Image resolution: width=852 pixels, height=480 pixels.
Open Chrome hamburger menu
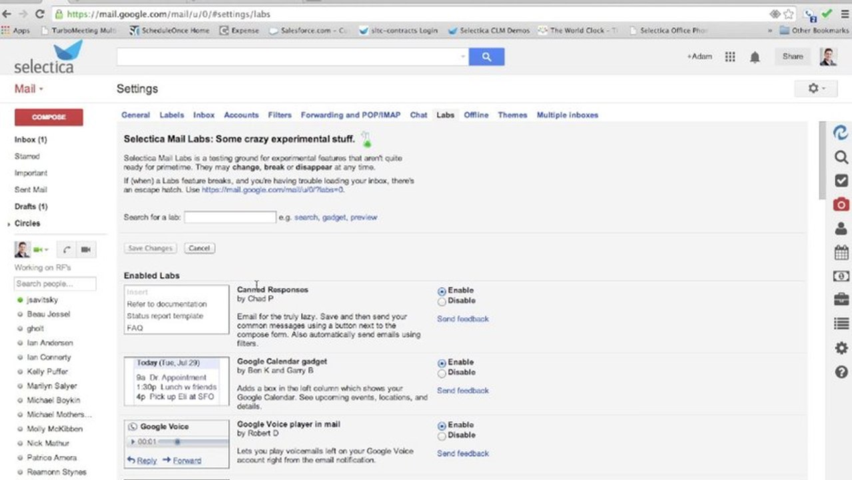[x=844, y=13]
